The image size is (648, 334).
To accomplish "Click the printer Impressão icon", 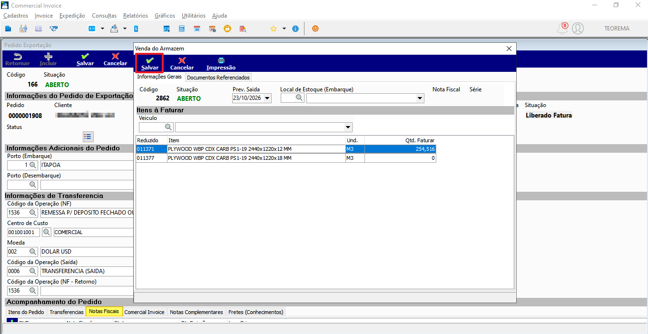I will coord(221,63).
